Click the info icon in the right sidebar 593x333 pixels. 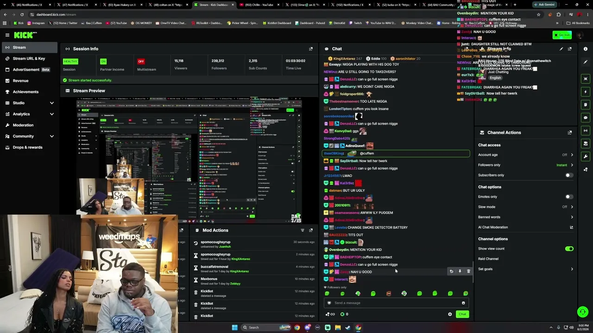pyautogui.click(x=586, y=49)
